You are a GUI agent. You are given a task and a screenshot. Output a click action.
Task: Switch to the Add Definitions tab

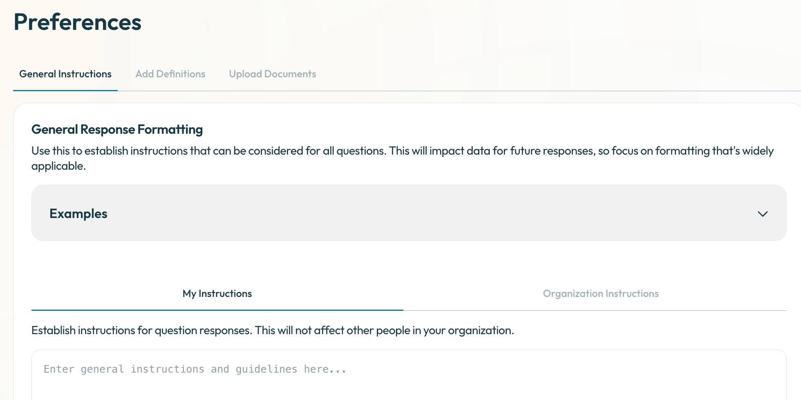tap(170, 74)
